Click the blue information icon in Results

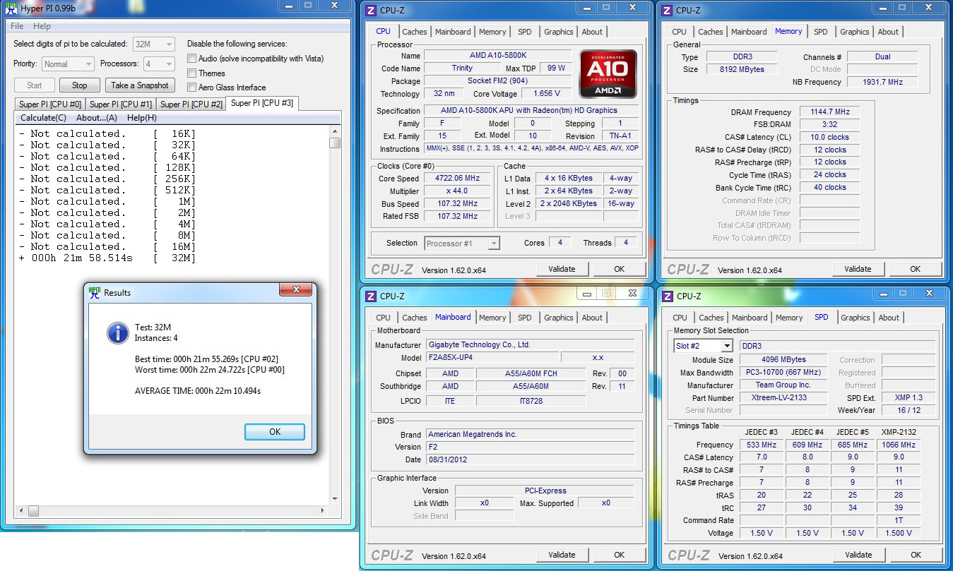click(117, 332)
